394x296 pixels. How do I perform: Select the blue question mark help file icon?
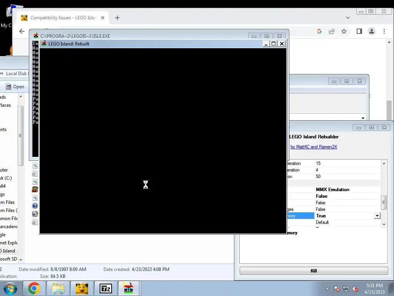(x=35, y=206)
